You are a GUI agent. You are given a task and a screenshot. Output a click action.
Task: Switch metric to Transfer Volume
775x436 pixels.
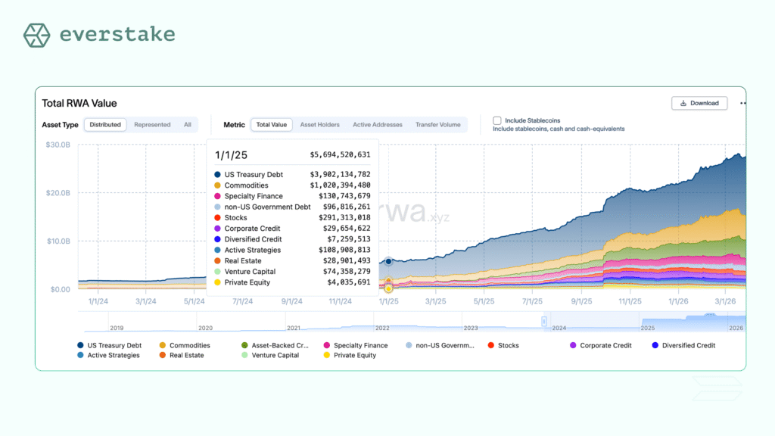(x=437, y=125)
